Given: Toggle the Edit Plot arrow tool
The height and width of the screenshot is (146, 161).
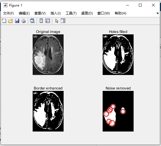Looking at the screenshot, I should [57, 21].
